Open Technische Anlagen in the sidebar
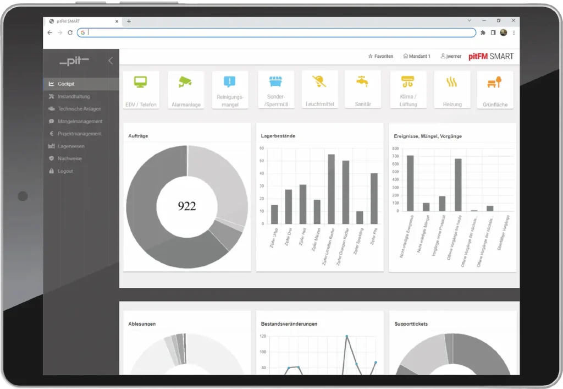 pos(79,109)
